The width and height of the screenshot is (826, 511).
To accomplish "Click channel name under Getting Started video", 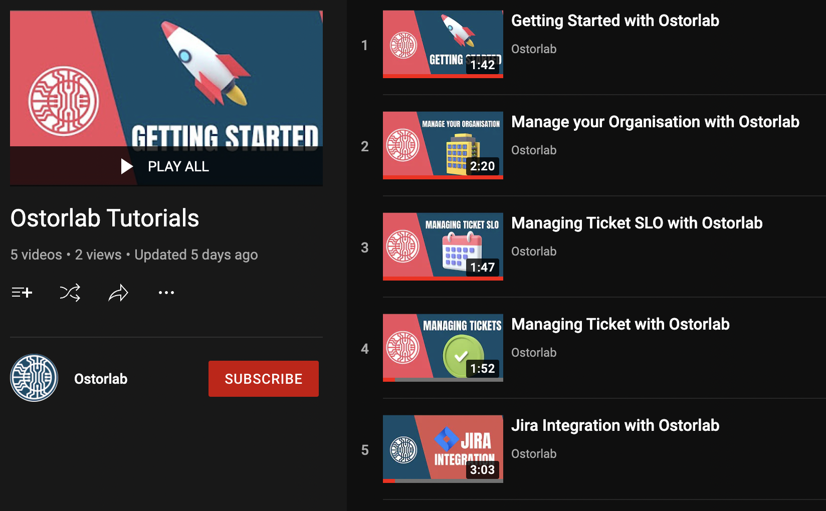I will coord(534,49).
